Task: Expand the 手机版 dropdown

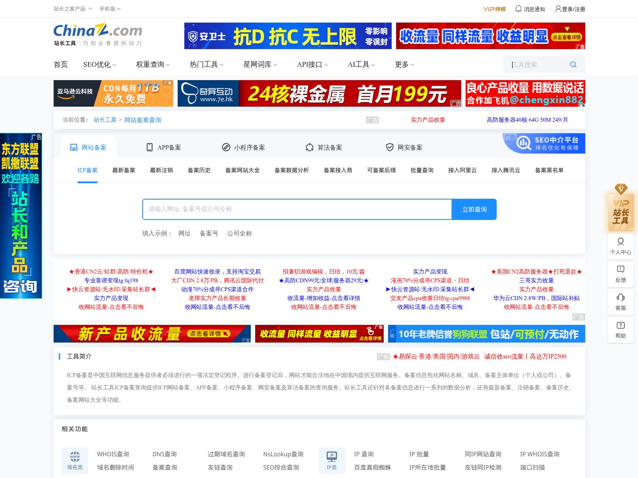Action: click(x=110, y=9)
